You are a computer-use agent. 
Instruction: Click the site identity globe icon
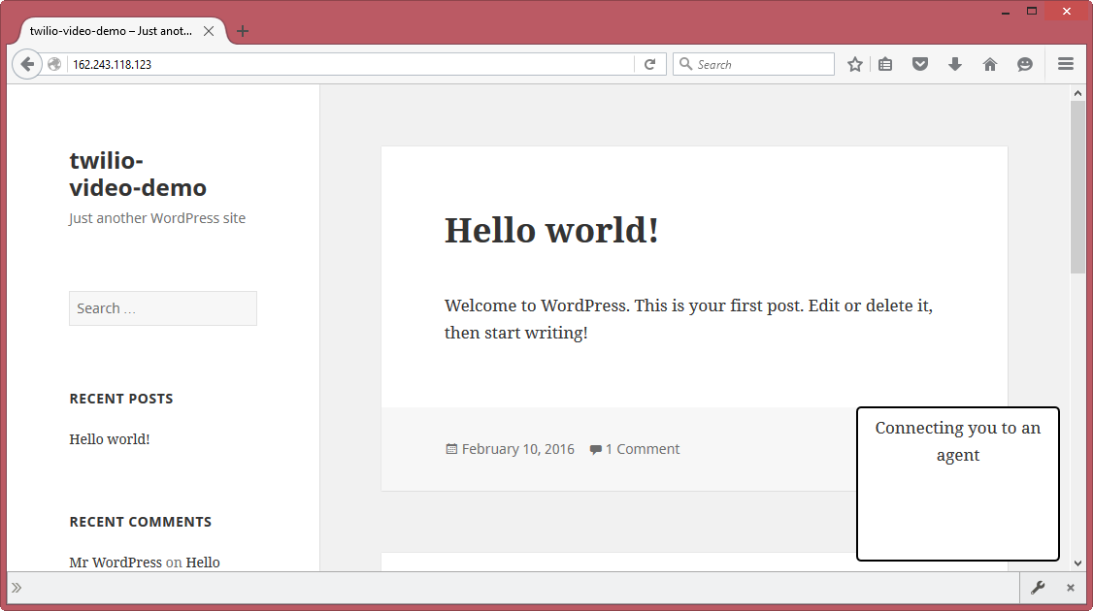[54, 64]
